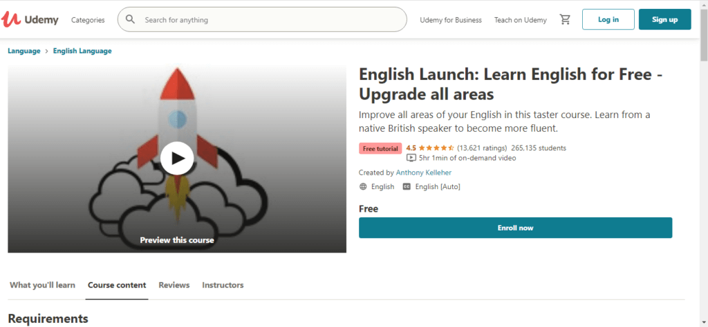This screenshot has width=708, height=327.
Task: Click the breadcrumb chevron separator
Action: coord(46,51)
